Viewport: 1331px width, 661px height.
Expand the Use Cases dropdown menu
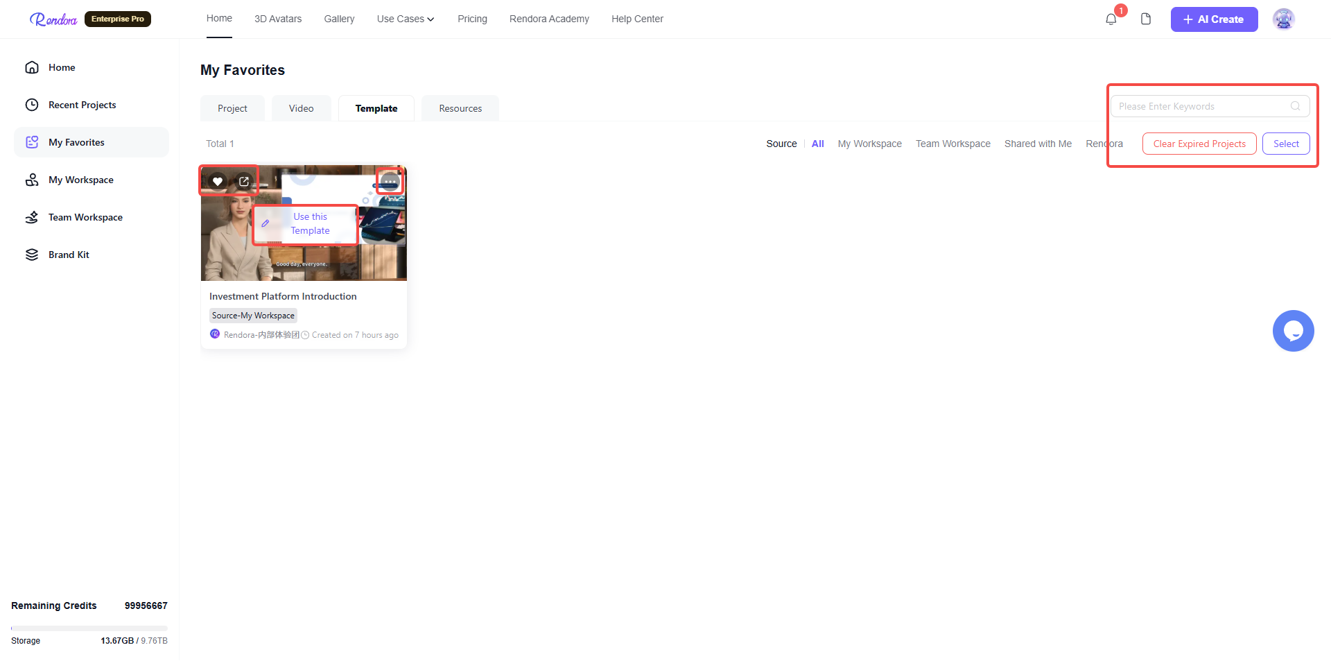click(406, 19)
